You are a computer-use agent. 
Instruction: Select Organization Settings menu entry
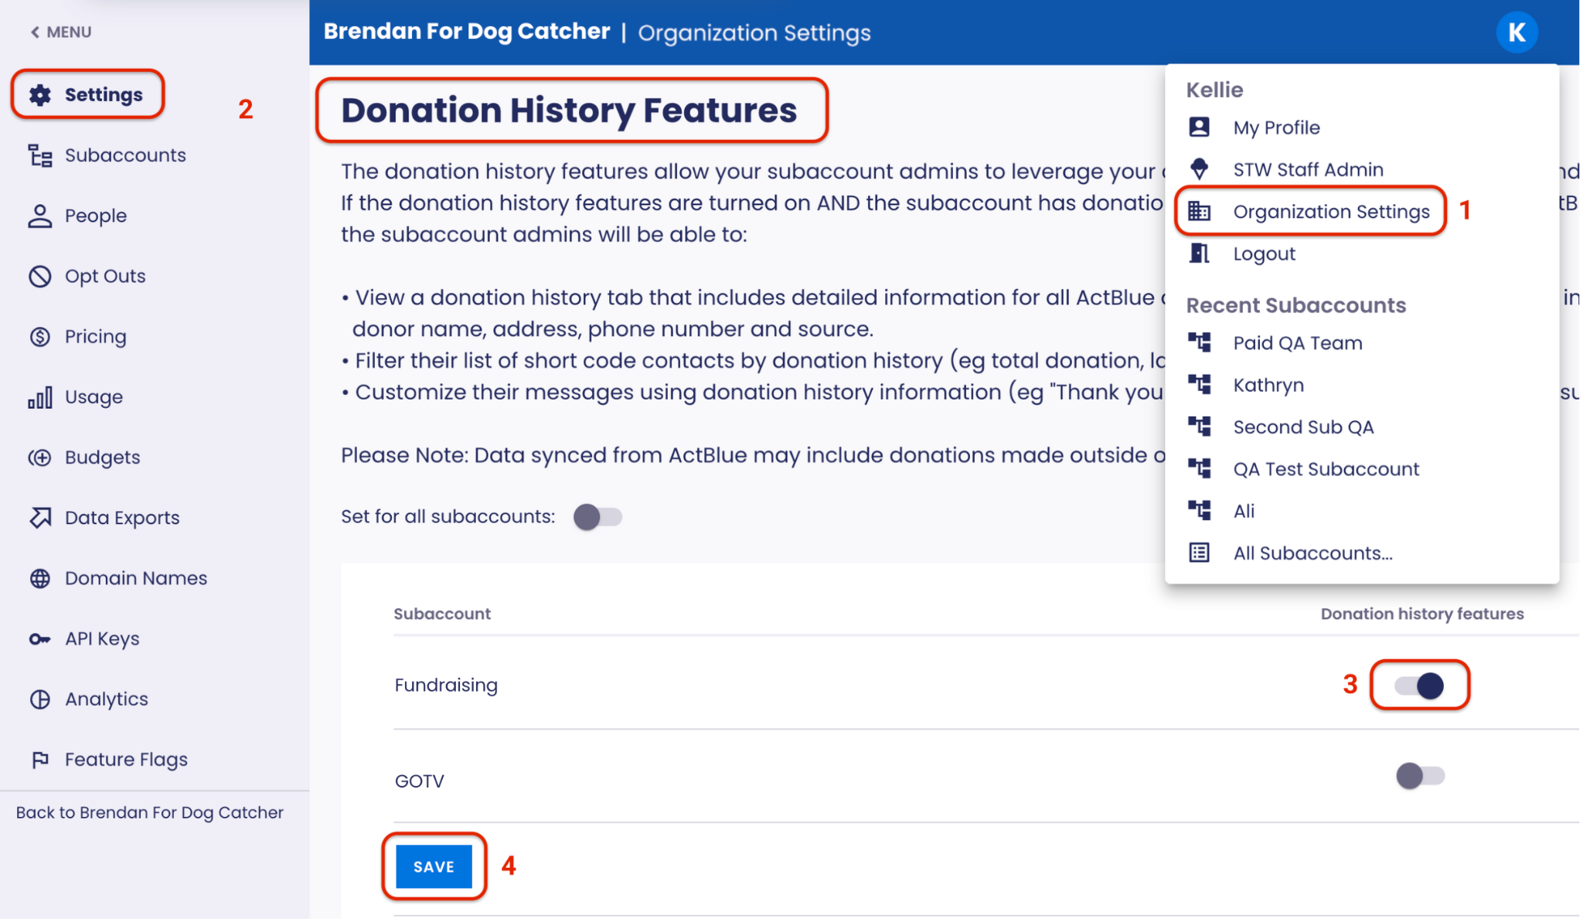click(1330, 212)
